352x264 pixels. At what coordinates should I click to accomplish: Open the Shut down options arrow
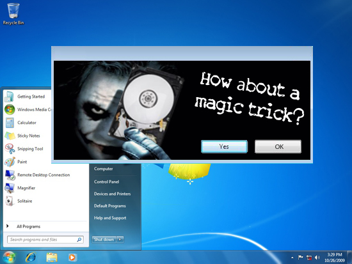tap(120, 240)
